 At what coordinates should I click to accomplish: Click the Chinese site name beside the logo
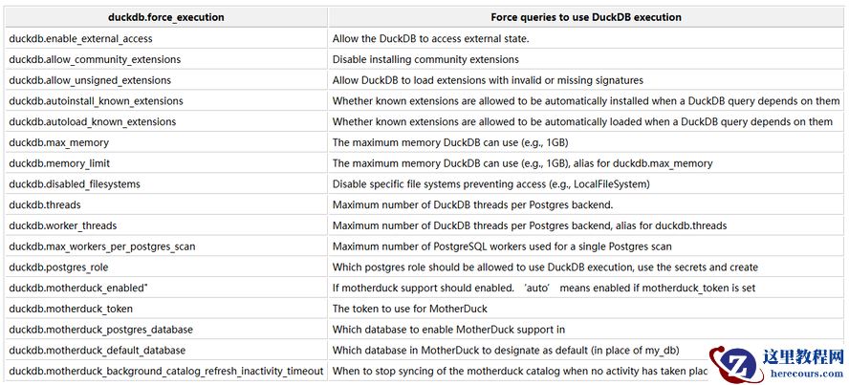pos(803,355)
